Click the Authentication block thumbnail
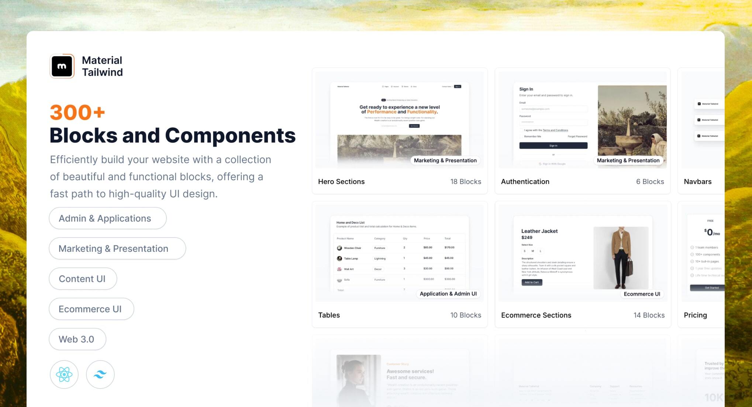 pos(582,124)
